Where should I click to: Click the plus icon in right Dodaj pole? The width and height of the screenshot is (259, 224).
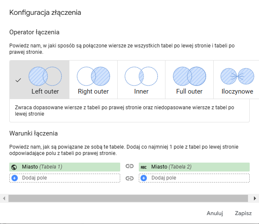click(x=143, y=178)
